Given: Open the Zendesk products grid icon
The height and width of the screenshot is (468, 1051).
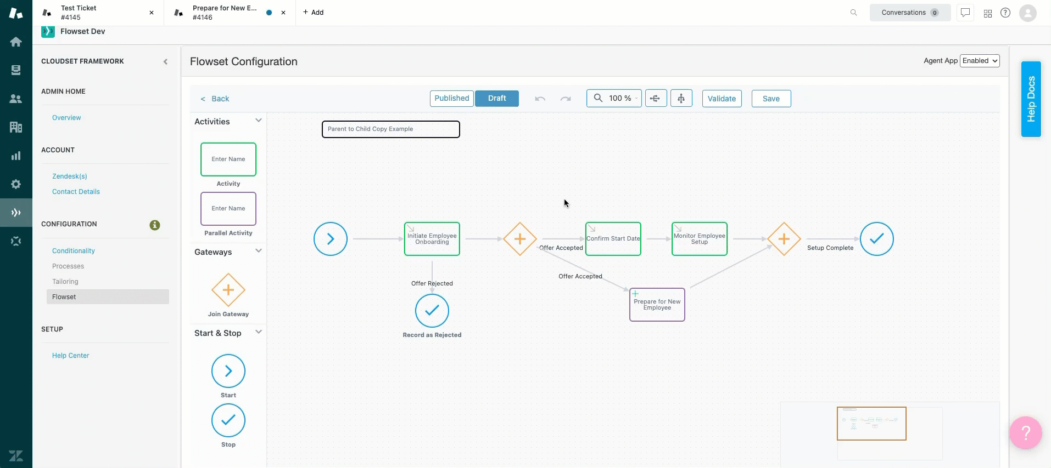Looking at the screenshot, I should (x=988, y=13).
